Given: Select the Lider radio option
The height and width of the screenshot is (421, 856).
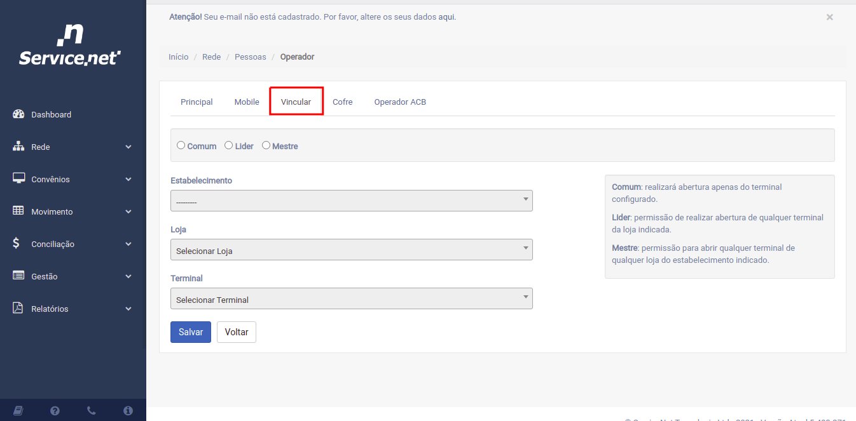Looking at the screenshot, I should coord(229,145).
